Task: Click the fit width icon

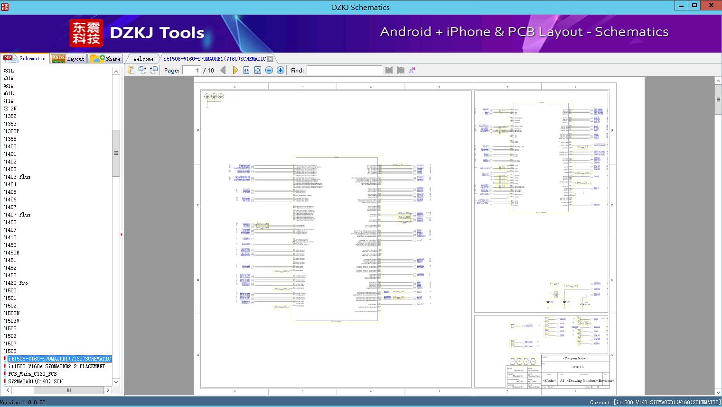Action: (246, 70)
